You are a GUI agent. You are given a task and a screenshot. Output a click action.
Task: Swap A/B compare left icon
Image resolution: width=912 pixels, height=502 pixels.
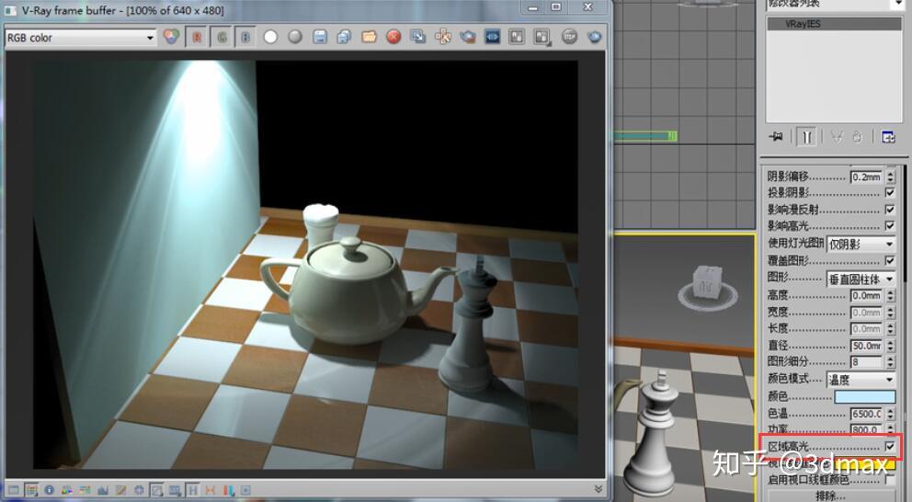[517, 37]
